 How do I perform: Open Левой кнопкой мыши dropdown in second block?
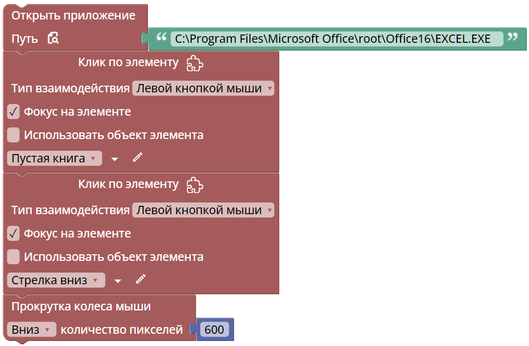pos(203,210)
